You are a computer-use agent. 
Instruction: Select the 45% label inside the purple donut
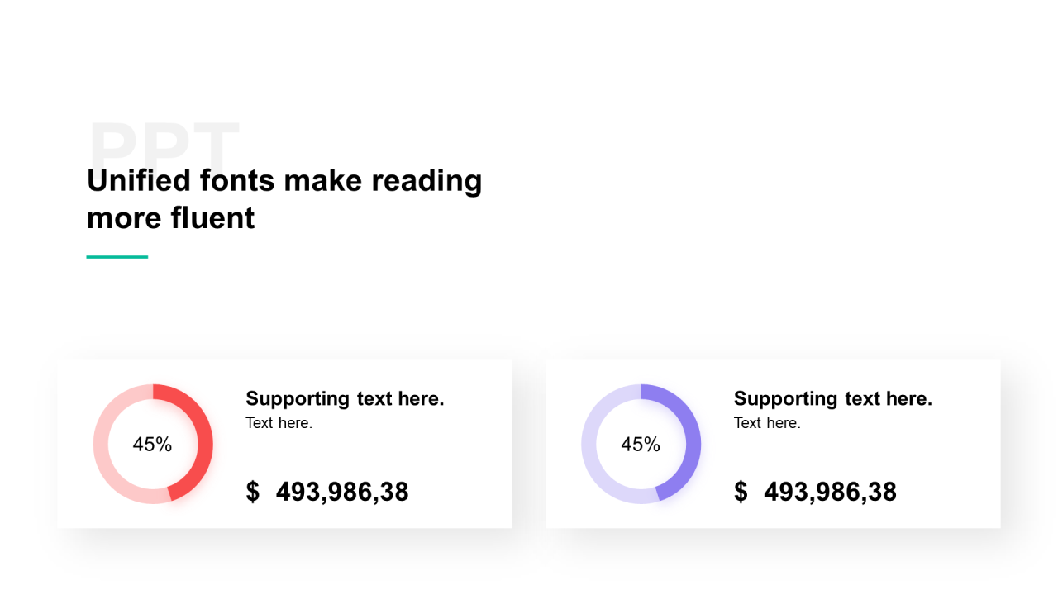tap(641, 445)
